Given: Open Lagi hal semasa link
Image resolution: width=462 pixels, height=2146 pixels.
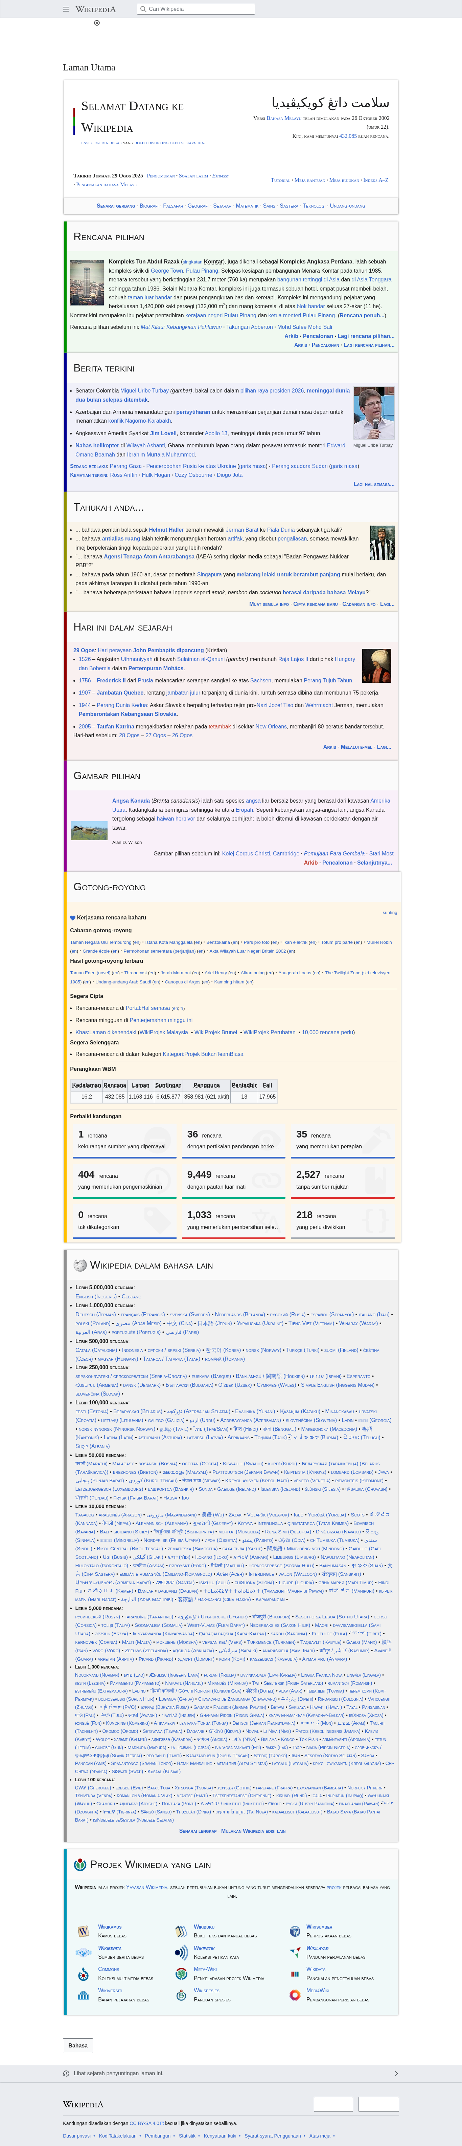Looking at the screenshot, I should pyautogui.click(x=374, y=484).
